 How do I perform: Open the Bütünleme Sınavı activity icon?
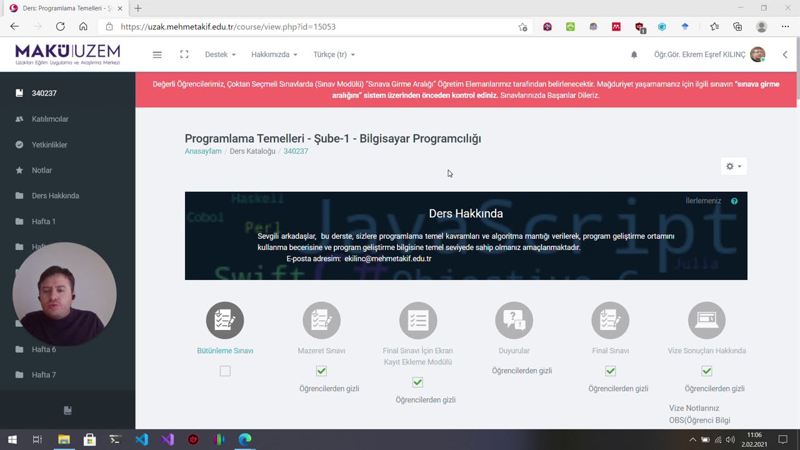[225, 321]
